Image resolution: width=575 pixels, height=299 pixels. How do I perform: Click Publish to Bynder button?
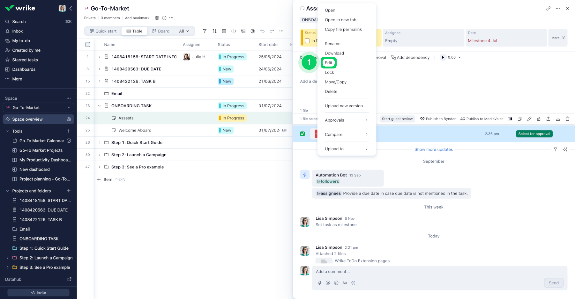pos(438,119)
